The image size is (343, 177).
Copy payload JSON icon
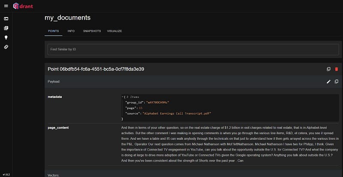(336, 81)
